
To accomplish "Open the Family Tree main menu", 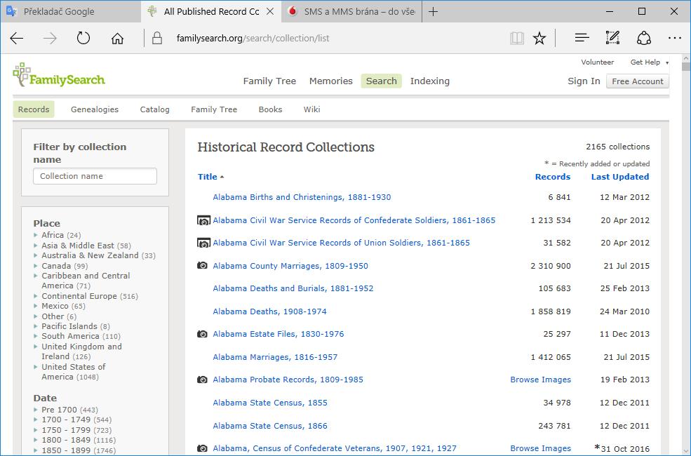I will 269,81.
